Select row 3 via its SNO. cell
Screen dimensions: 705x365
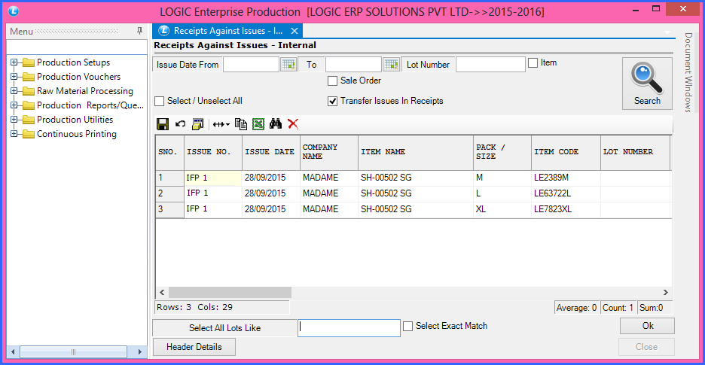click(170, 210)
